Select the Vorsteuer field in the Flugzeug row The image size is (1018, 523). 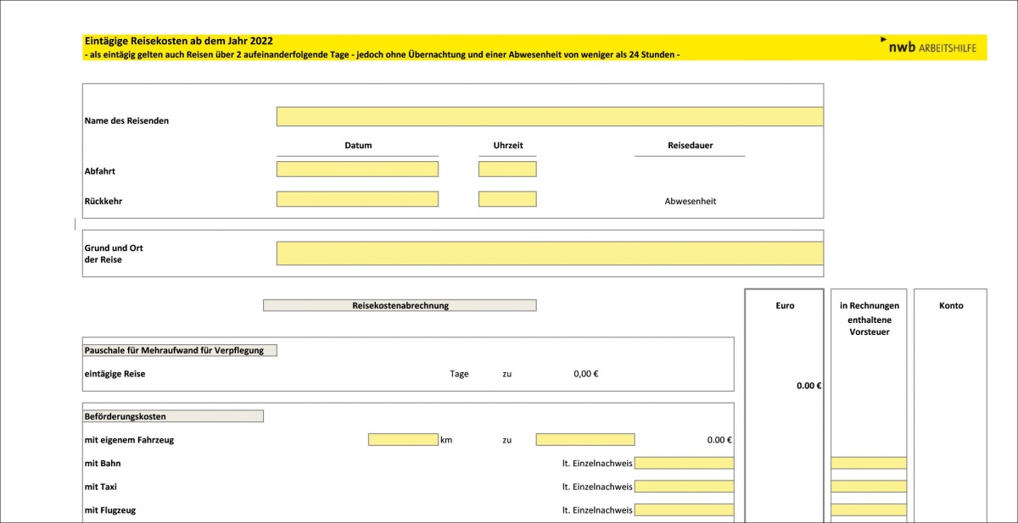point(869,510)
